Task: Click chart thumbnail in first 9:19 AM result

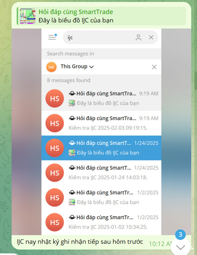Action: pos(72,103)
